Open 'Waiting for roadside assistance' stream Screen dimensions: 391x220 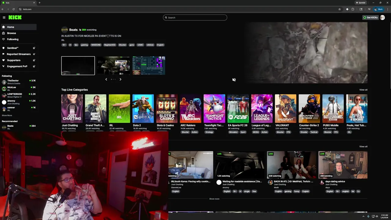pyautogui.click(x=240, y=165)
